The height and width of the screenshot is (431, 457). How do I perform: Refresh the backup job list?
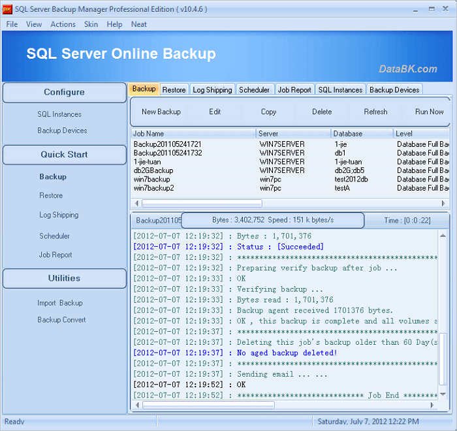pos(375,112)
